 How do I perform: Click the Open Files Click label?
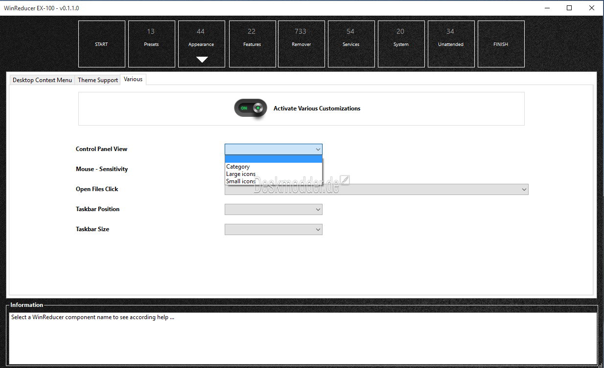click(97, 189)
